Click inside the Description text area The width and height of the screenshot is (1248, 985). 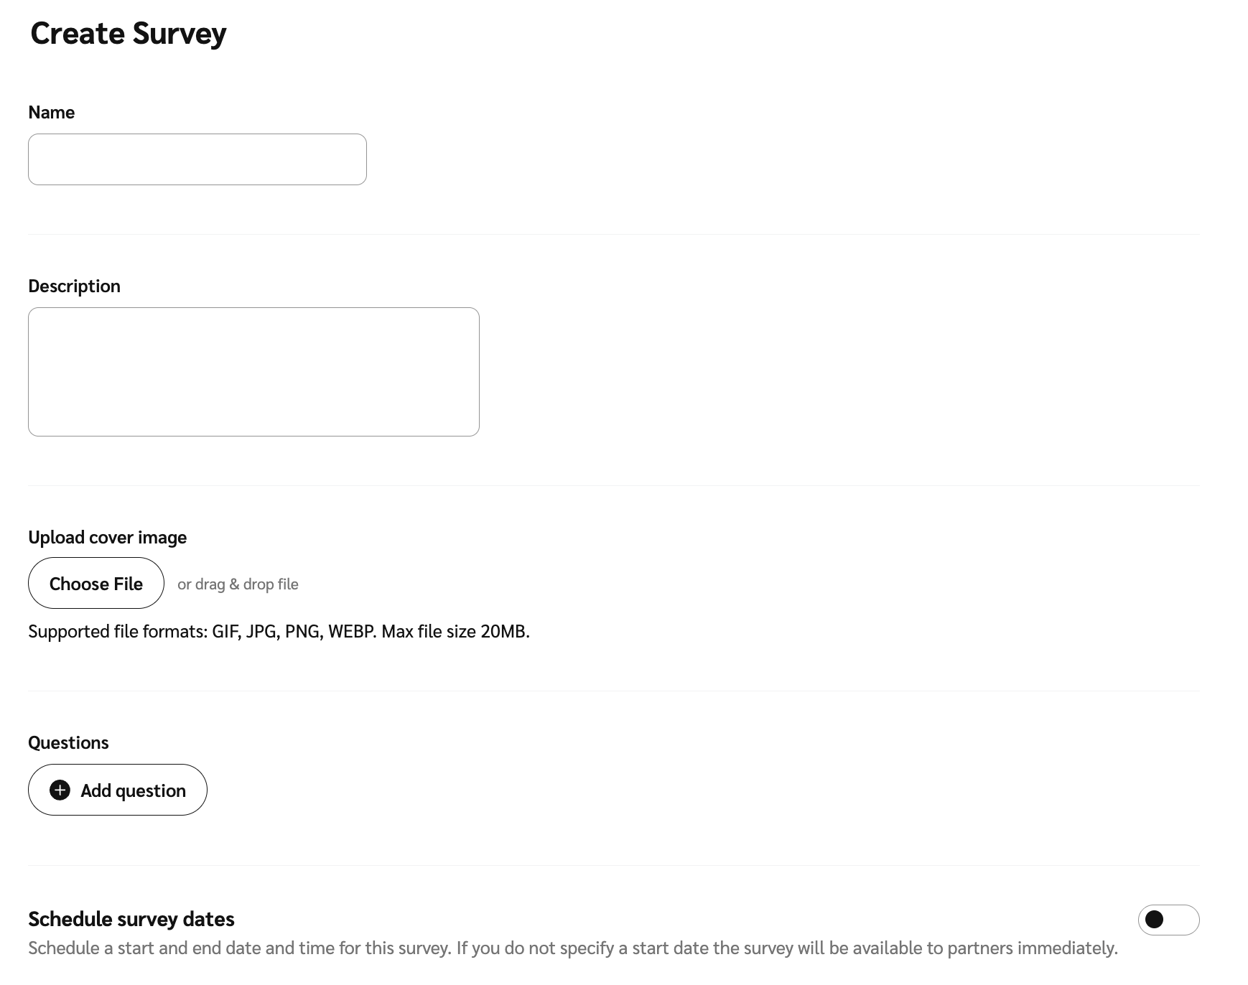253,372
